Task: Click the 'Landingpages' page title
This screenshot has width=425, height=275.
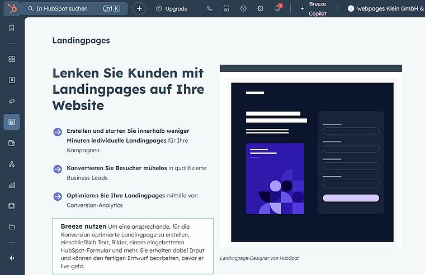Action: click(x=81, y=41)
